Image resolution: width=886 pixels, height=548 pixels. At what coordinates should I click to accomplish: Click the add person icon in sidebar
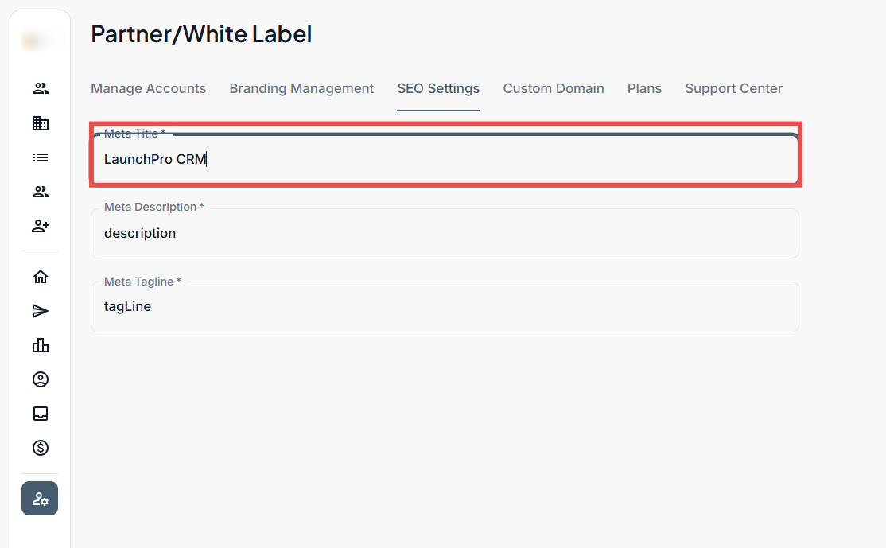pyautogui.click(x=40, y=227)
